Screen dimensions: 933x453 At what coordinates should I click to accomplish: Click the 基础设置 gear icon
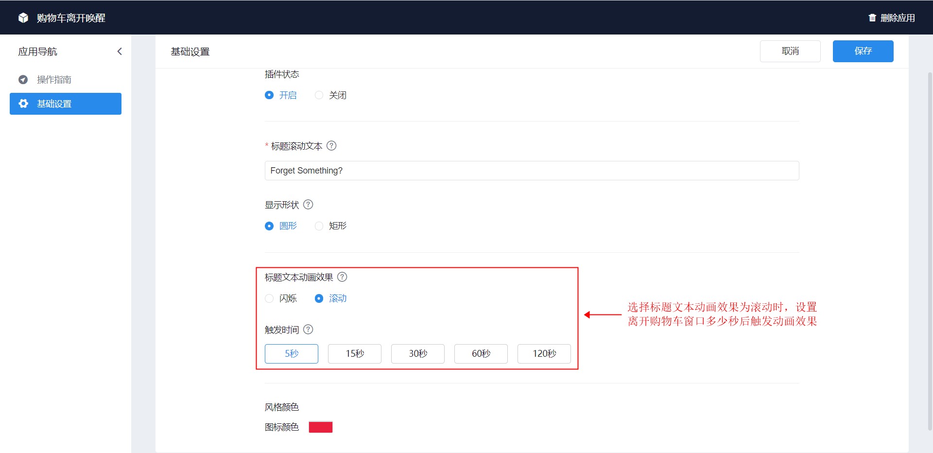pyautogui.click(x=23, y=104)
